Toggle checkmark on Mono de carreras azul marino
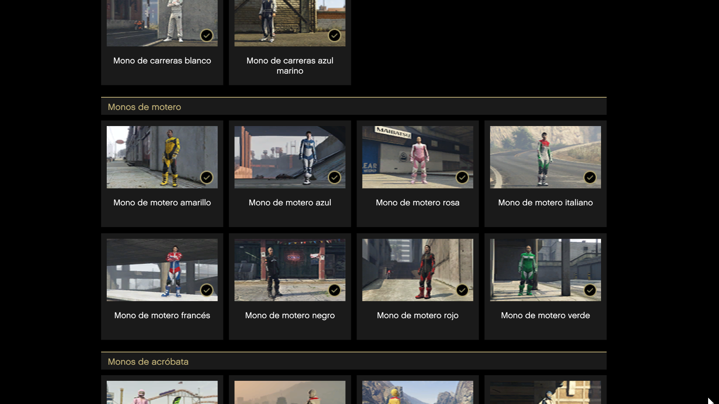The height and width of the screenshot is (404, 719). [x=334, y=36]
